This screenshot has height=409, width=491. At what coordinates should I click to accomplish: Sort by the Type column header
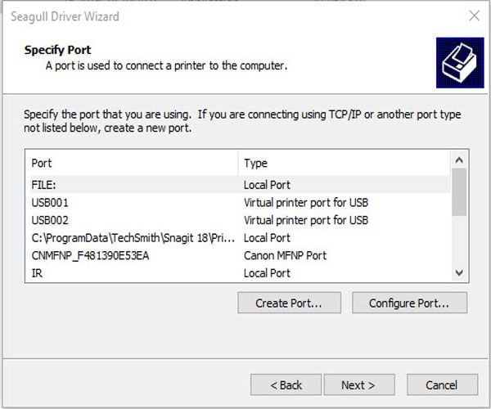(x=344, y=163)
